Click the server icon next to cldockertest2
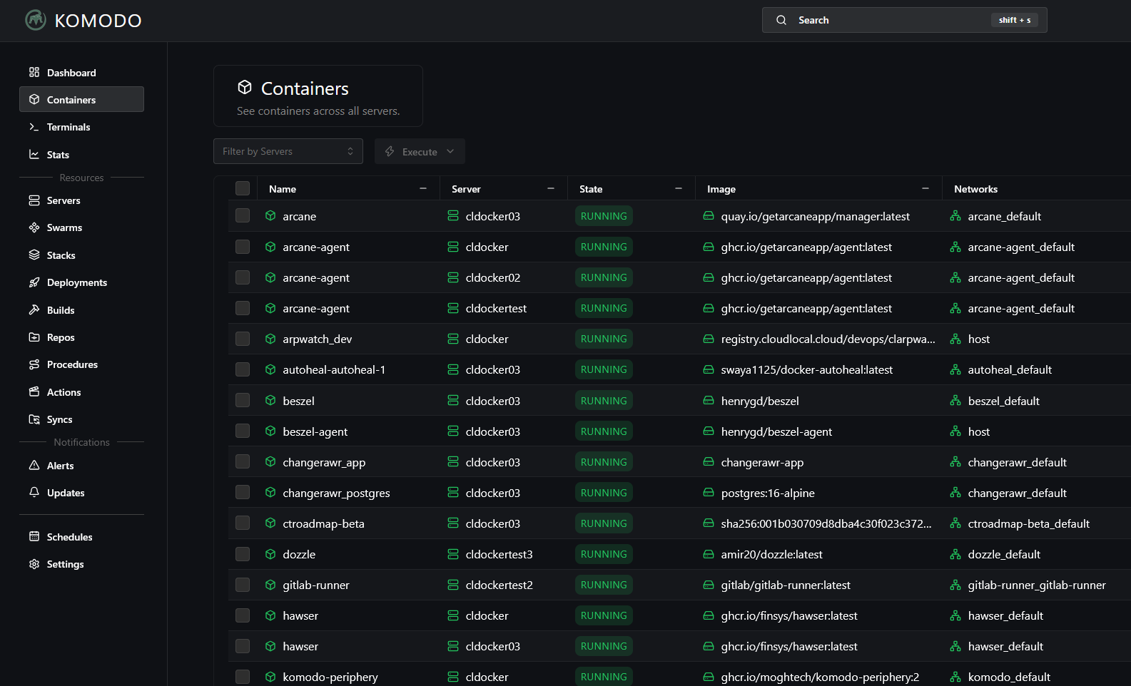 pos(453,585)
